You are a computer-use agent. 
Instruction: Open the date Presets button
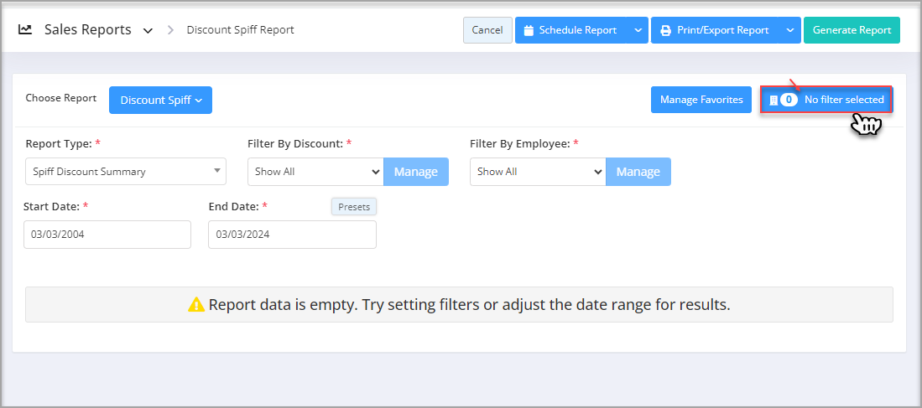(354, 207)
